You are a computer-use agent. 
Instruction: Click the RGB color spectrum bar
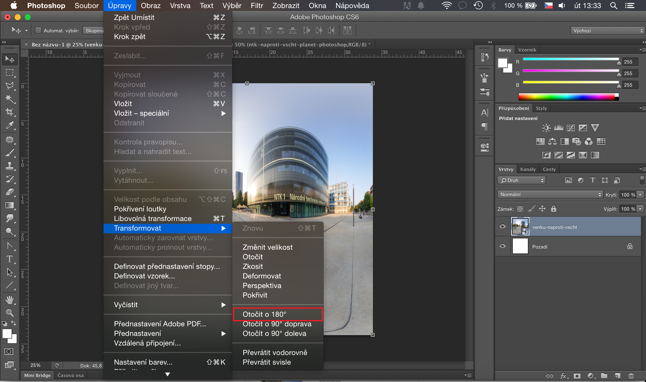tap(567, 97)
